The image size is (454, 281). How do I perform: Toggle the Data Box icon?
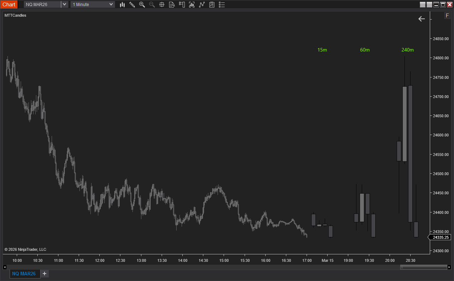tap(172, 5)
